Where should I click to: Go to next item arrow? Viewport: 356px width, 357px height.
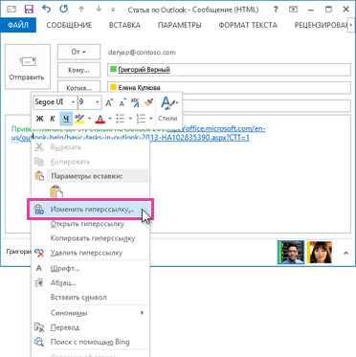click(99, 10)
